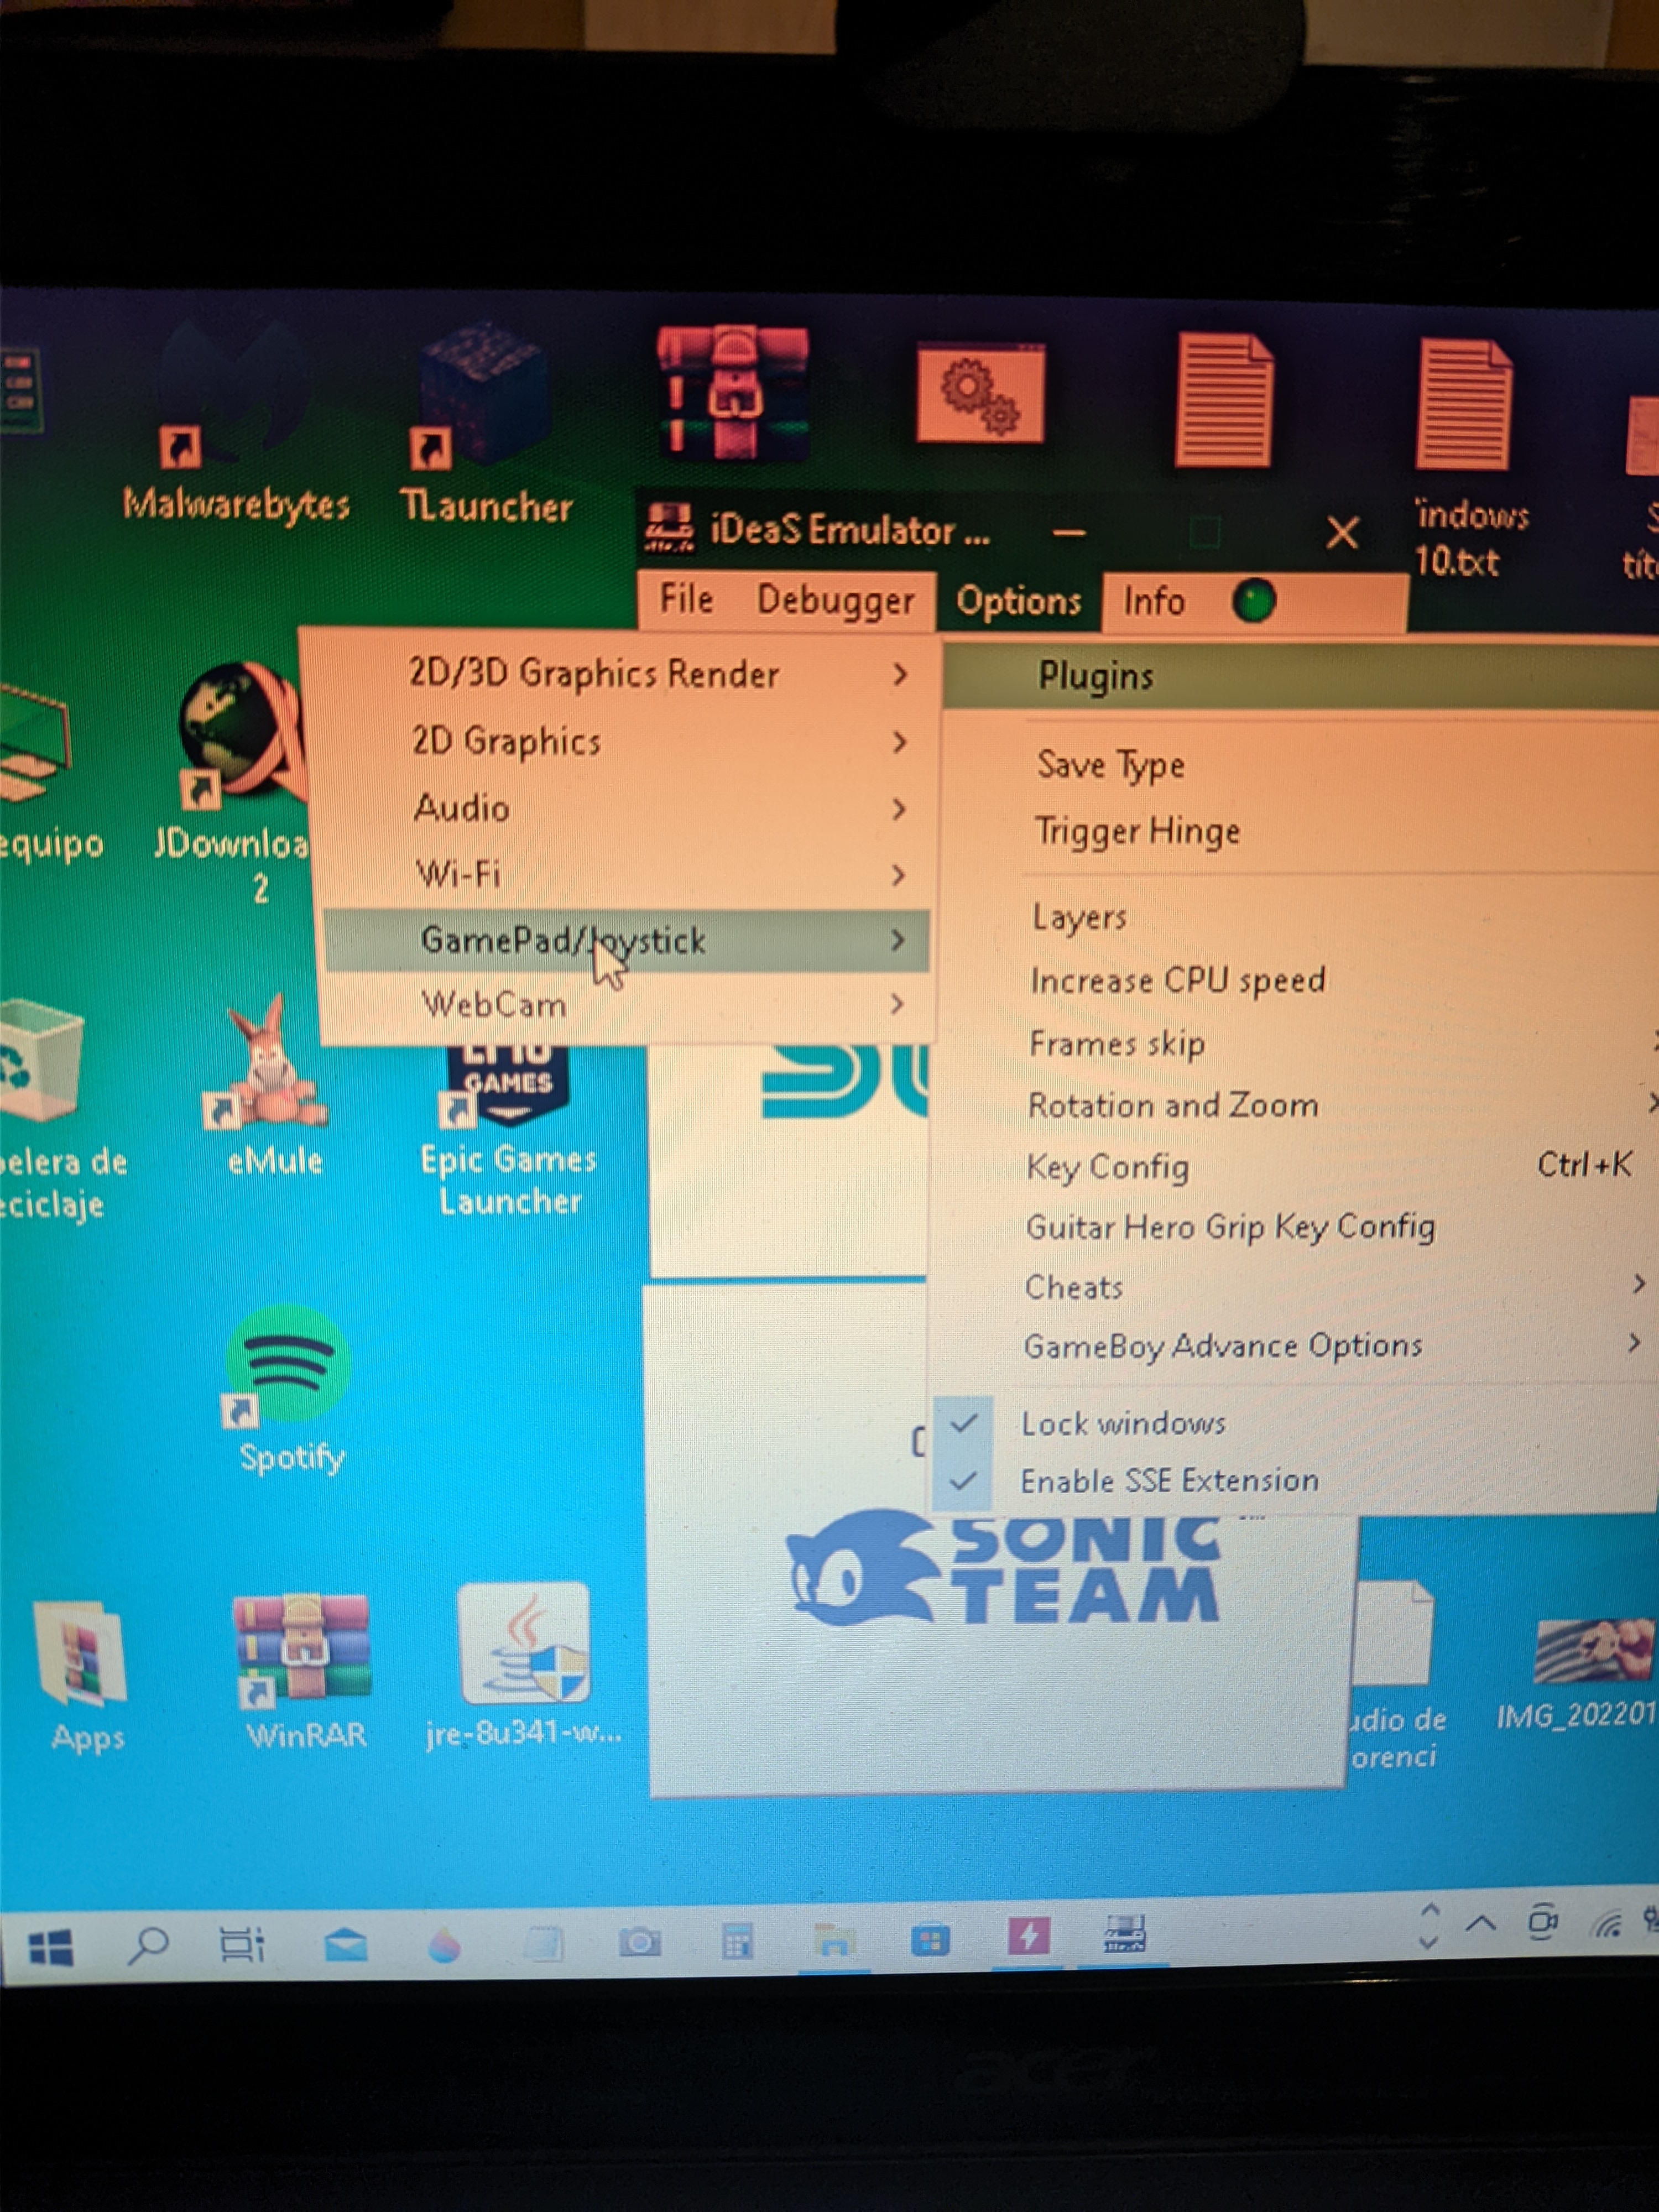Open the Camera app in taskbar

(640, 1943)
